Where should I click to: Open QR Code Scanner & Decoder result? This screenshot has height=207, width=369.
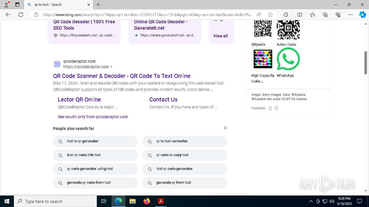[122, 76]
